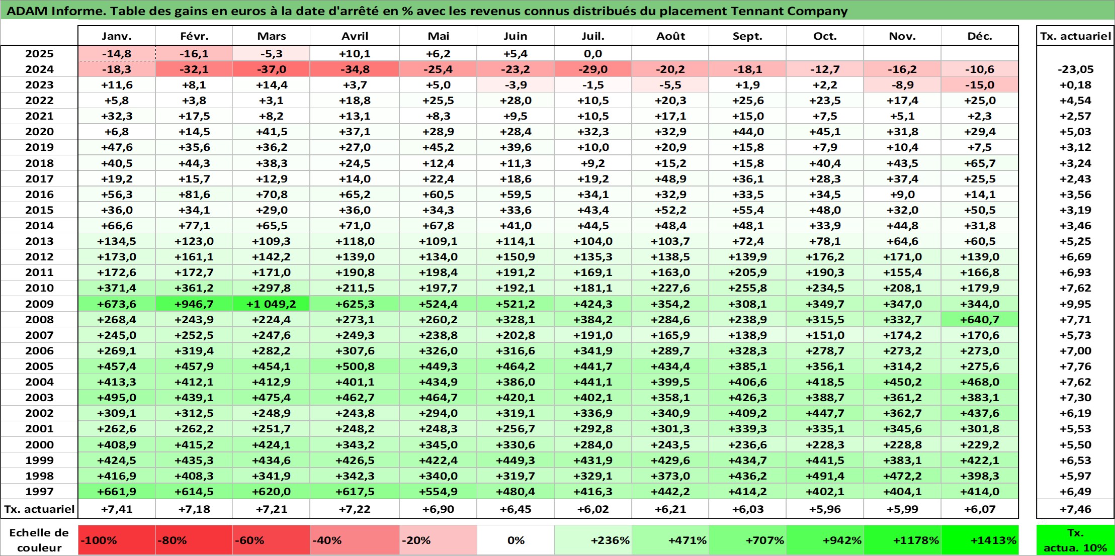
Task: Select the 1997 row label
Action: 39,492
